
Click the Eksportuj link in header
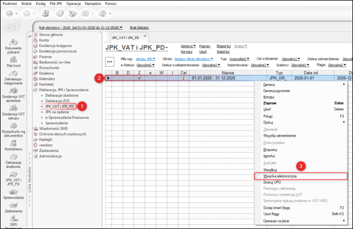pyautogui.click(x=223, y=46)
